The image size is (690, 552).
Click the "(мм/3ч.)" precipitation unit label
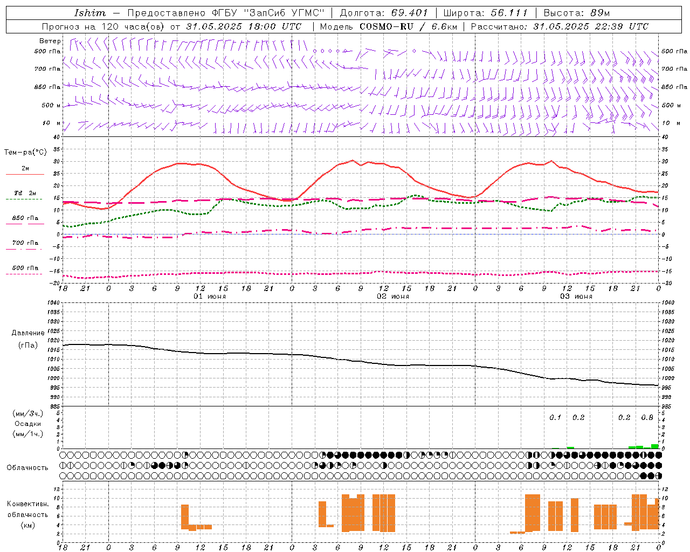click(28, 413)
